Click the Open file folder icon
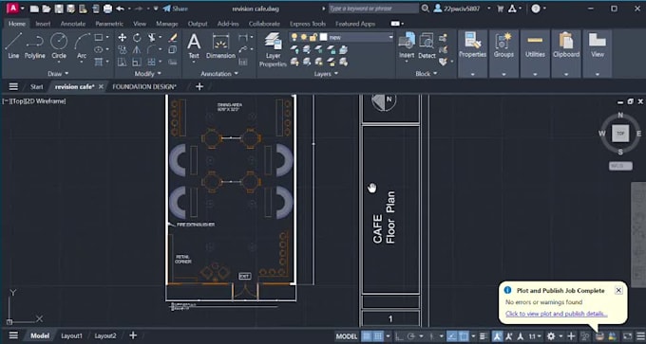Screen dimensions: 646x344 (47, 9)
